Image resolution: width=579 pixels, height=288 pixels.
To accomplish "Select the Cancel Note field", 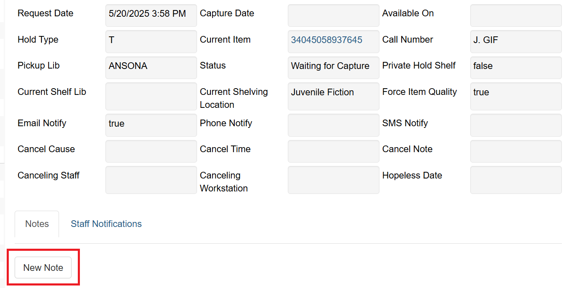I will coord(516,151).
